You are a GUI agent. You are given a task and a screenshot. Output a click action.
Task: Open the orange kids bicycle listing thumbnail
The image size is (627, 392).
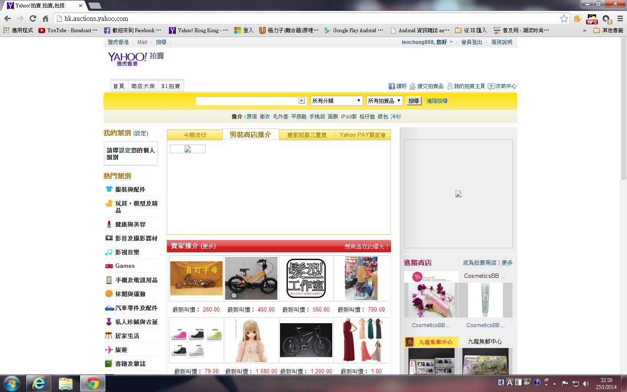click(x=251, y=279)
